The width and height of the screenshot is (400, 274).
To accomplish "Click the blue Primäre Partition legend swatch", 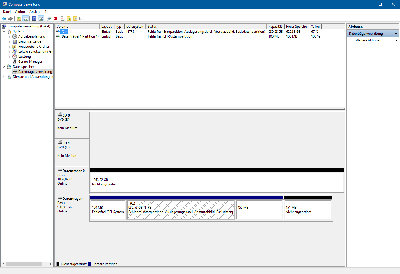I will [x=90, y=264].
